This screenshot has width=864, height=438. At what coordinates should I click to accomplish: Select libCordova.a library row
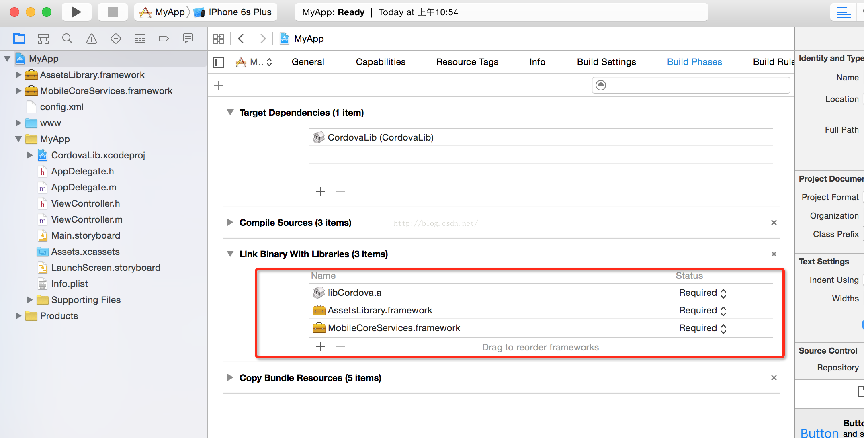(541, 293)
